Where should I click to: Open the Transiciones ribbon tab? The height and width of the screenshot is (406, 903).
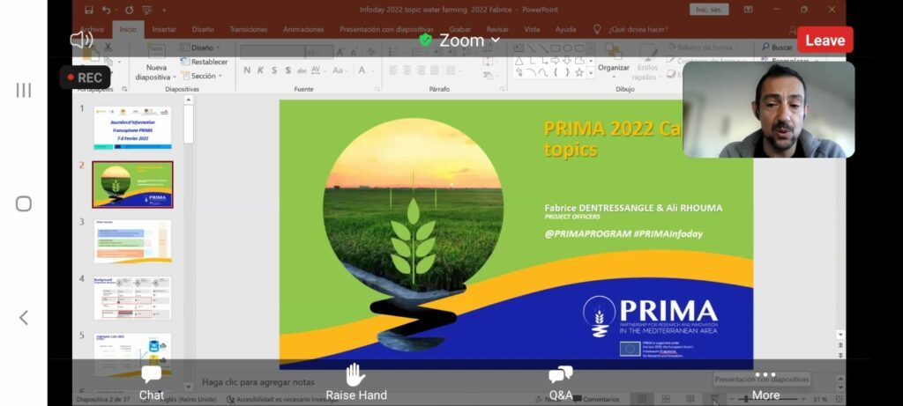[249, 29]
